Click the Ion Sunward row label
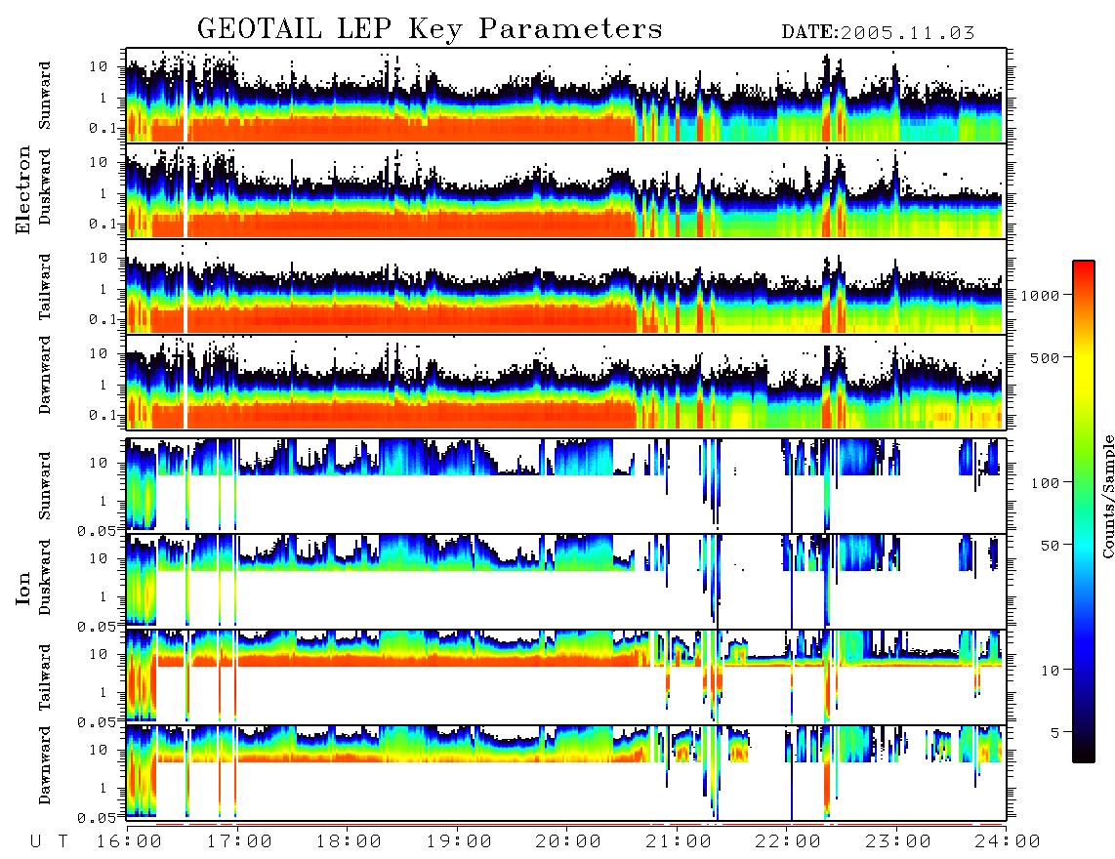 pyautogui.click(x=45, y=486)
